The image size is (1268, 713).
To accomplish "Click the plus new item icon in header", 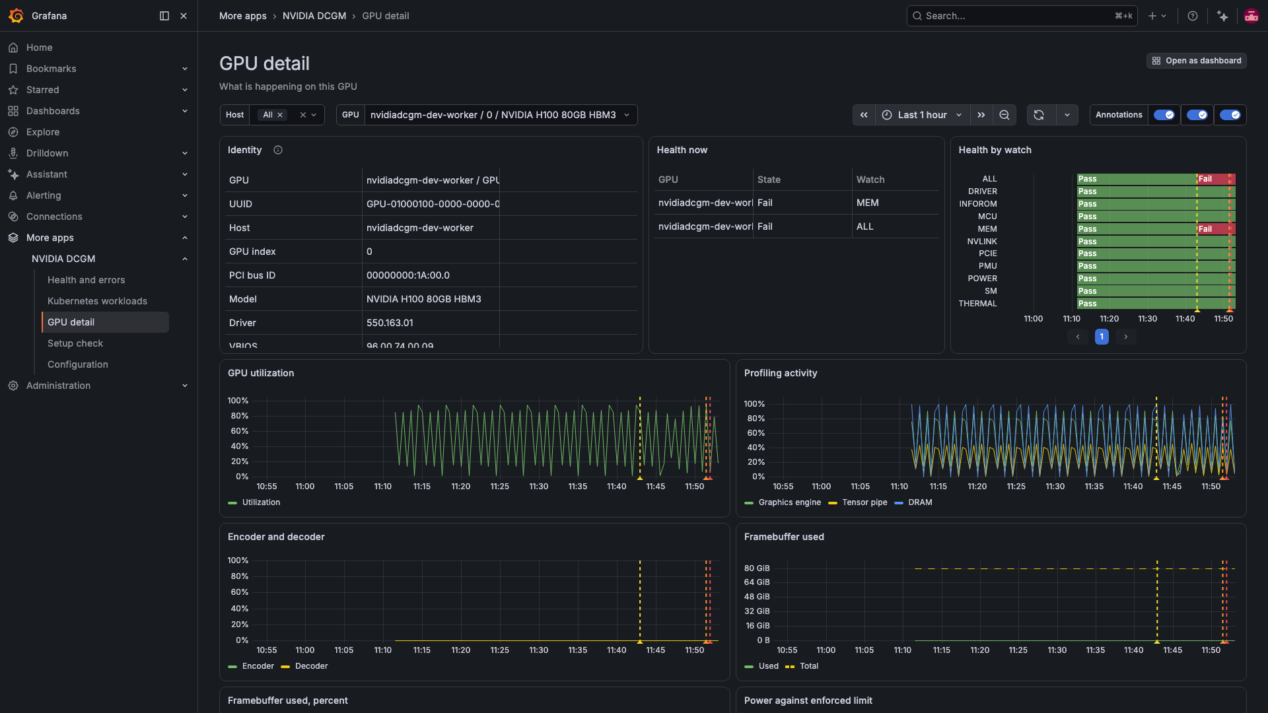I will pos(1157,16).
